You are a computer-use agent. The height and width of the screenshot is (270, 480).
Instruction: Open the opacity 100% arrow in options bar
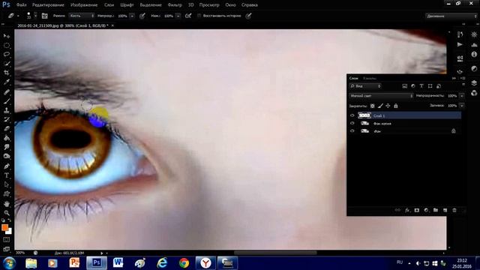coord(132,16)
